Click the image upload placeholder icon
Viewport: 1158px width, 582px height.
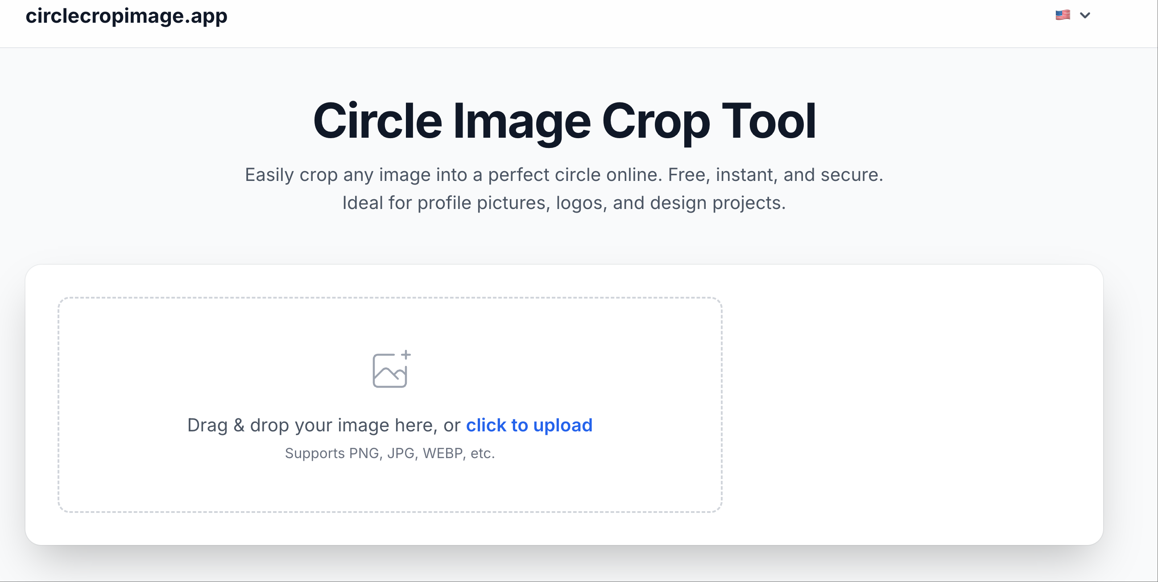(390, 369)
